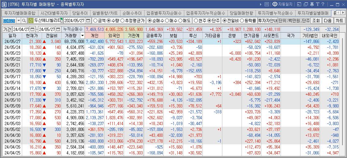Switch to 투자자별매매종합 tab
Viewport: 347px width, 158px height.
click(x=20, y=13)
